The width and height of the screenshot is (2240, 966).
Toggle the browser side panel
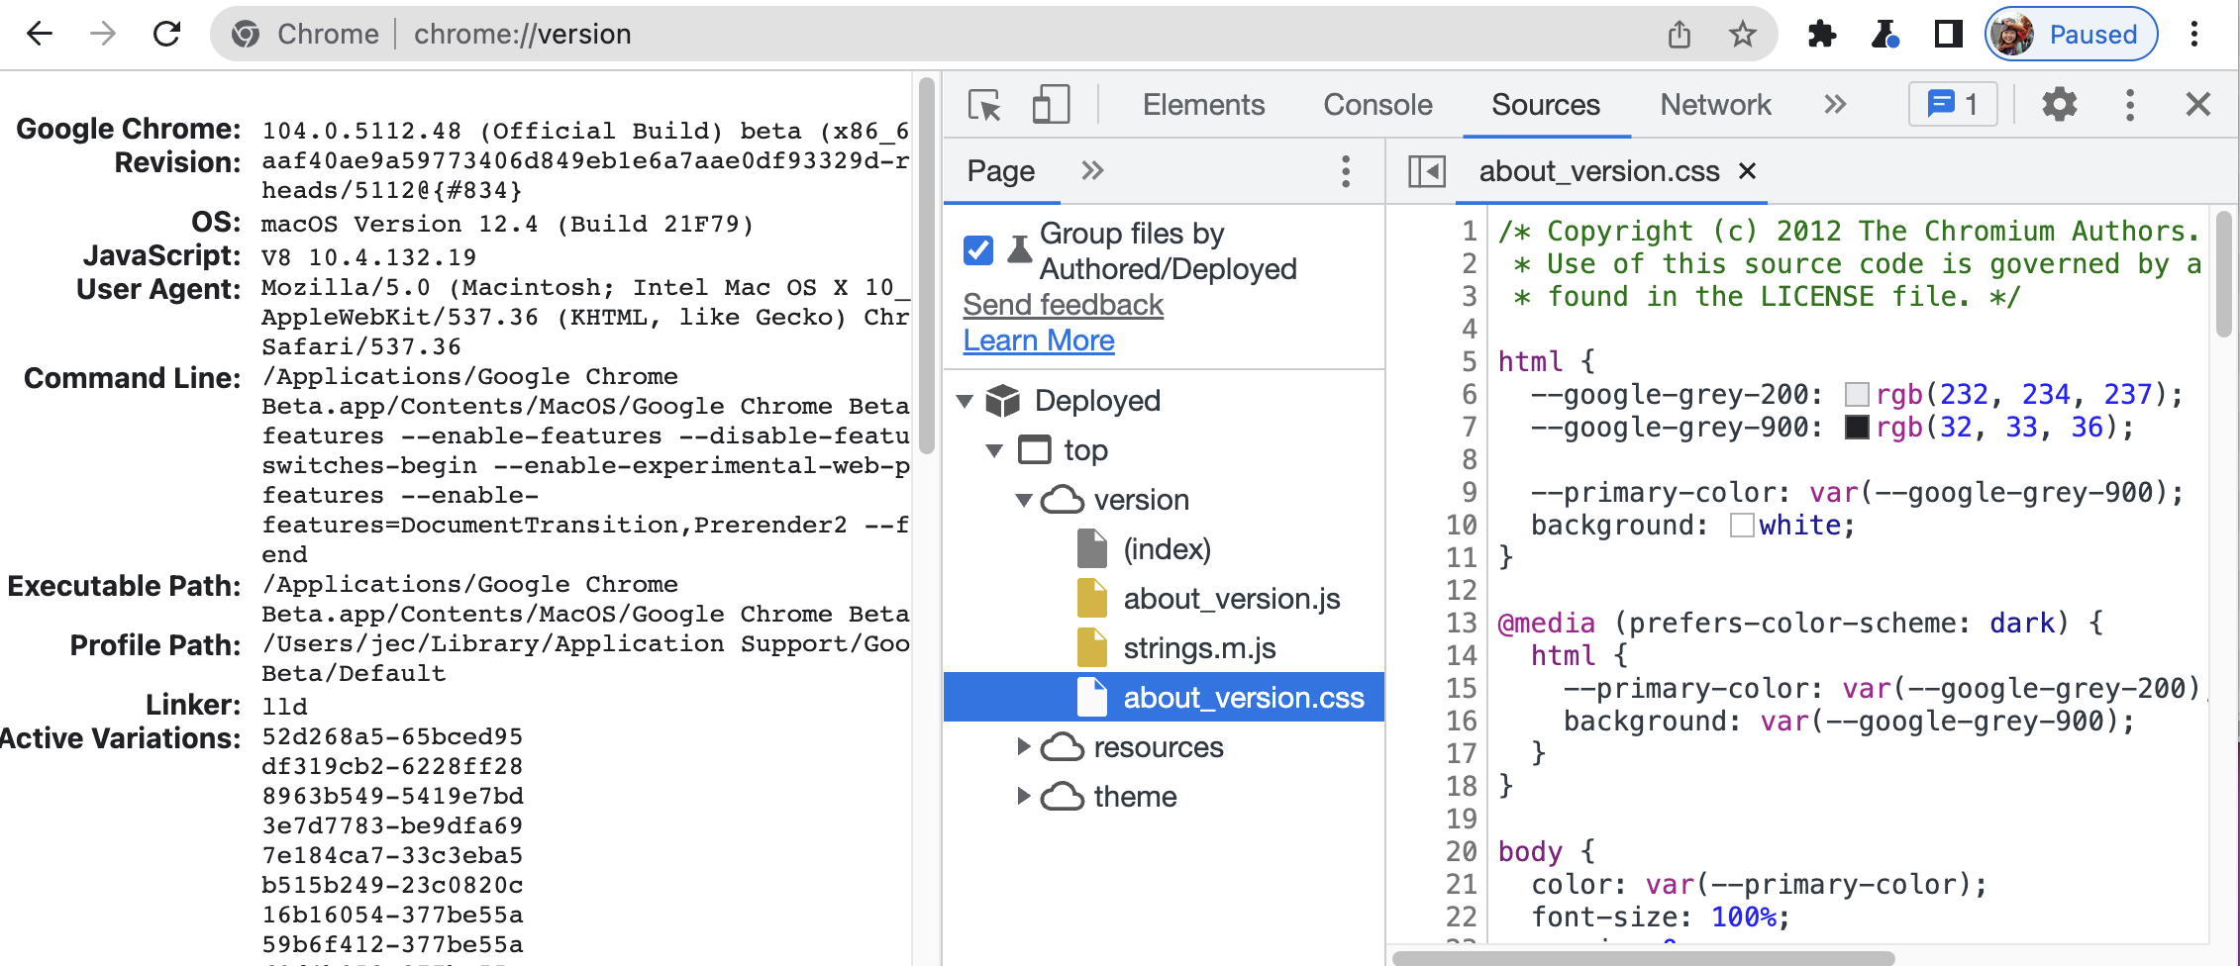(x=1948, y=35)
